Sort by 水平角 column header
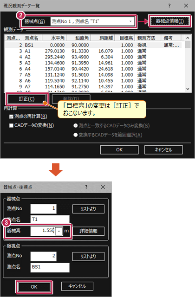The image size is (195, 297). click(x=54, y=38)
